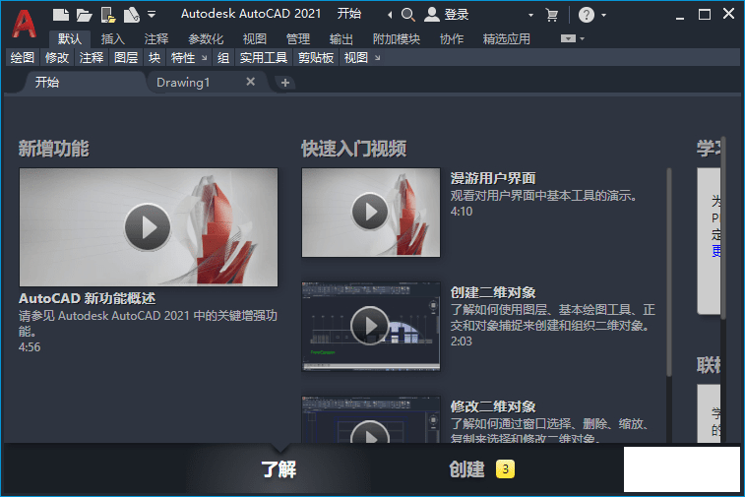This screenshot has height=497, width=745.
Task: Click the Help question mark icon
Action: (x=587, y=15)
